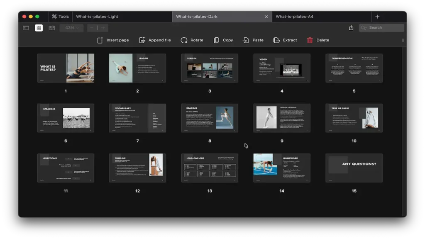Switch to the What-is-pilates-Light tab
Image resolution: width=425 pixels, height=239 pixels.
coord(97,17)
